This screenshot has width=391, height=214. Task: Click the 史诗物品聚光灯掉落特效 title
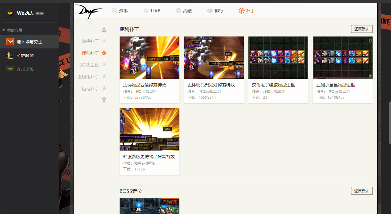point(211,85)
